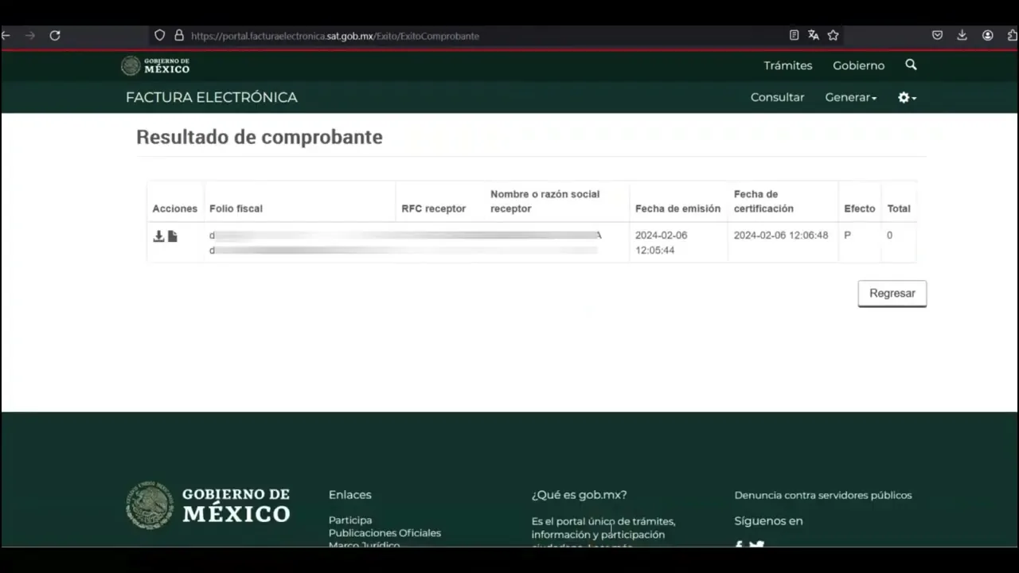The image size is (1019, 573).
Task: Toggle reader view icon in address bar
Action: (794, 35)
